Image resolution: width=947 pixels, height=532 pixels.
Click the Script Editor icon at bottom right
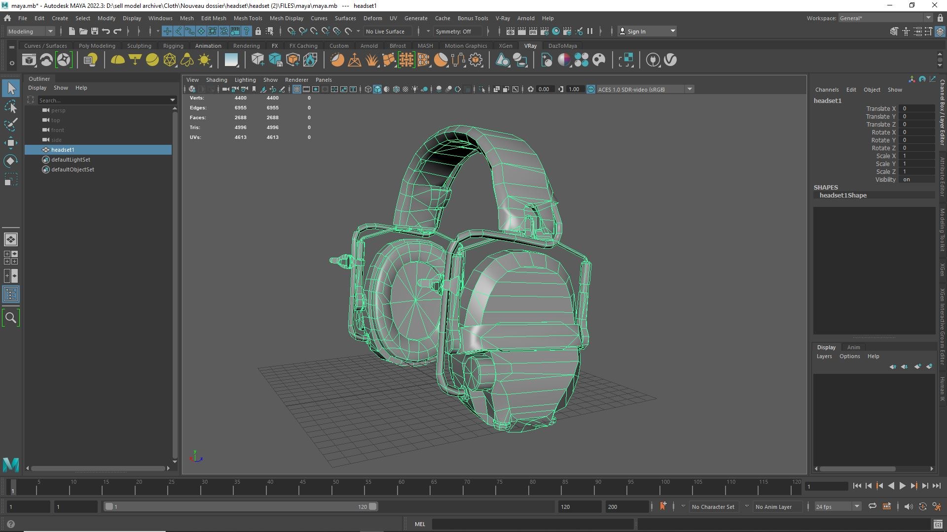[938, 525]
